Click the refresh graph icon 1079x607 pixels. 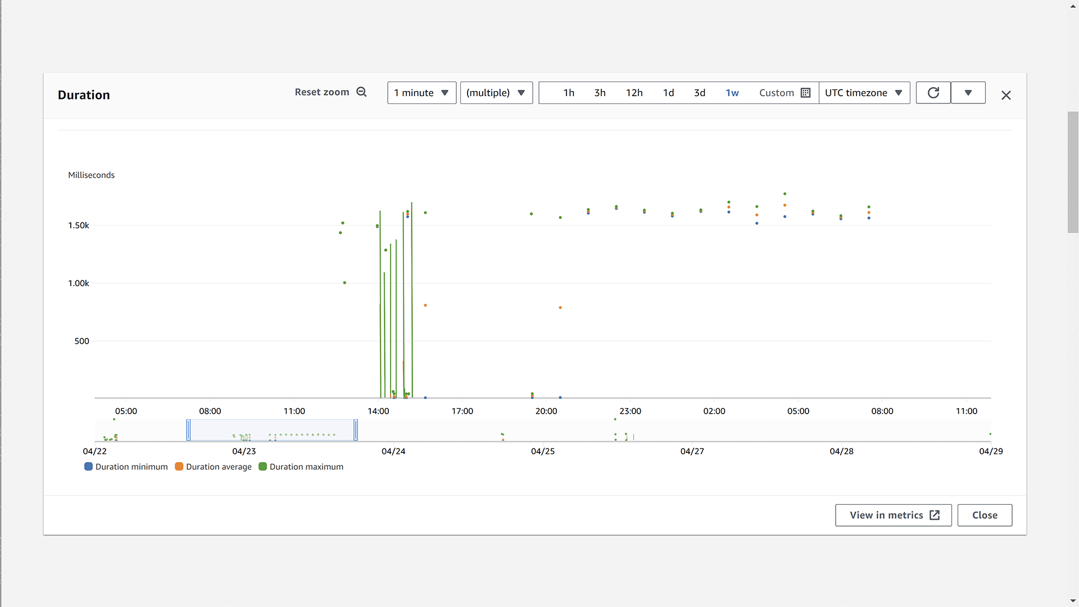coord(933,93)
